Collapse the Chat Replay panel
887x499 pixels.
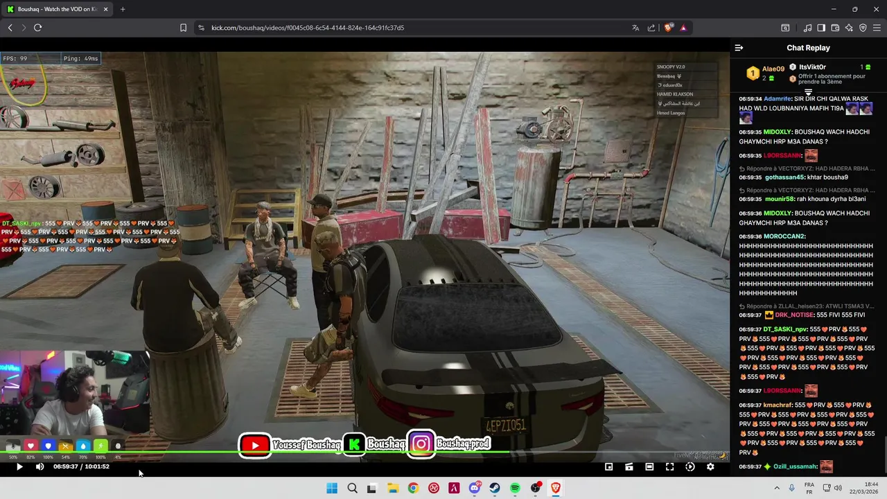739,48
